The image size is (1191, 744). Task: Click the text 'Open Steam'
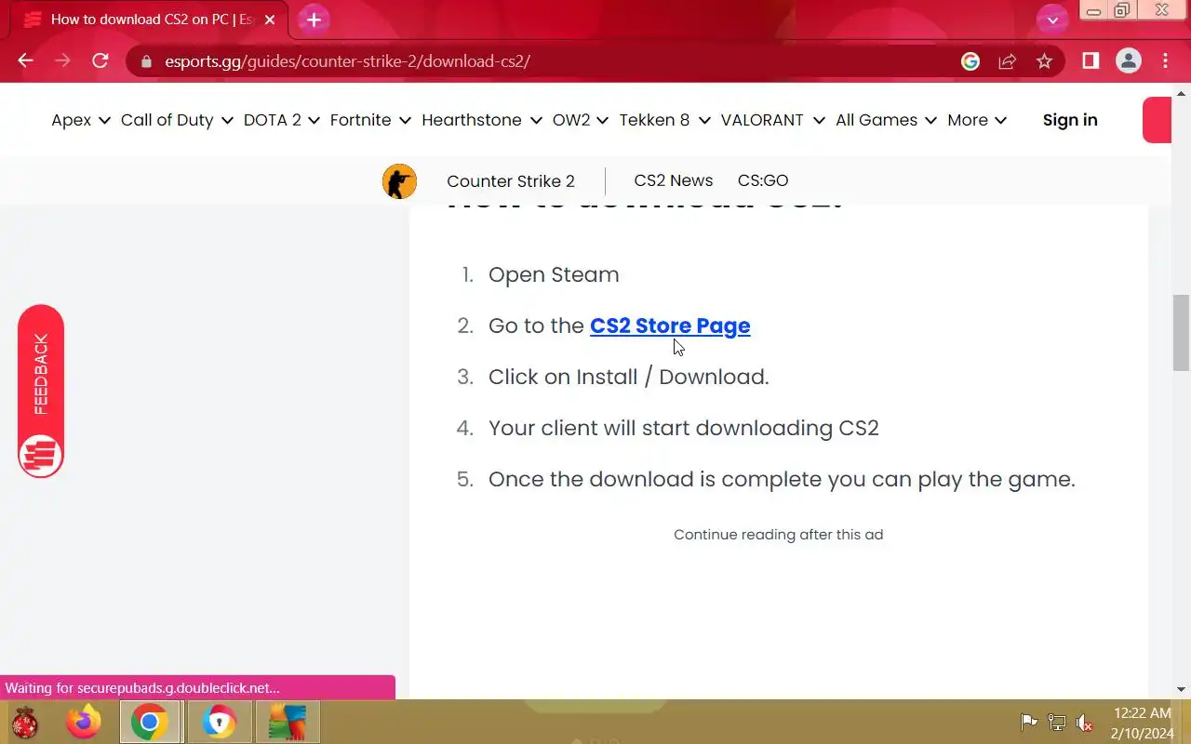[554, 274]
